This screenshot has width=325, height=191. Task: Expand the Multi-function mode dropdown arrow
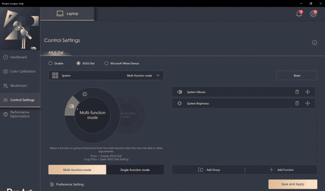pyautogui.click(x=158, y=75)
